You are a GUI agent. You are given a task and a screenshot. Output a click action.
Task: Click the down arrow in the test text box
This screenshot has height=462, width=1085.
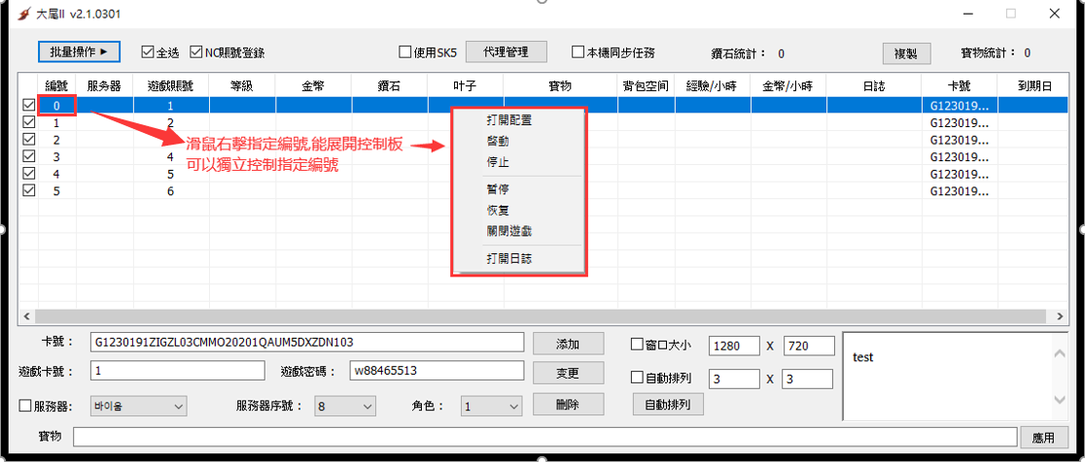click(1062, 400)
